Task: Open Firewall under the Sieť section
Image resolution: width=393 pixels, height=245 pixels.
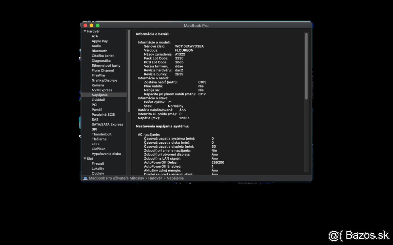Action: (98, 163)
